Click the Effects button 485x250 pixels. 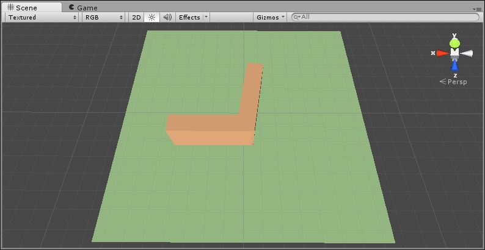click(189, 17)
